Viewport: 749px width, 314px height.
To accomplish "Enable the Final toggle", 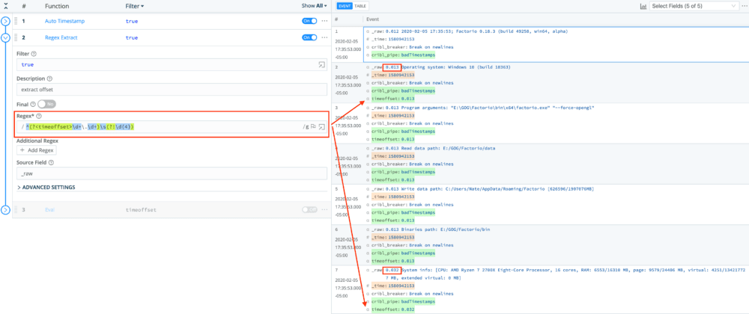I will point(46,104).
